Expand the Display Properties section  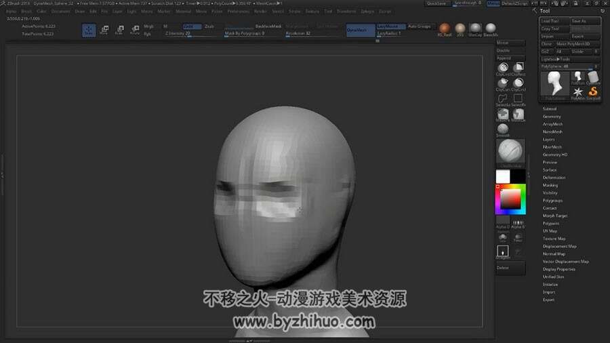point(558,269)
